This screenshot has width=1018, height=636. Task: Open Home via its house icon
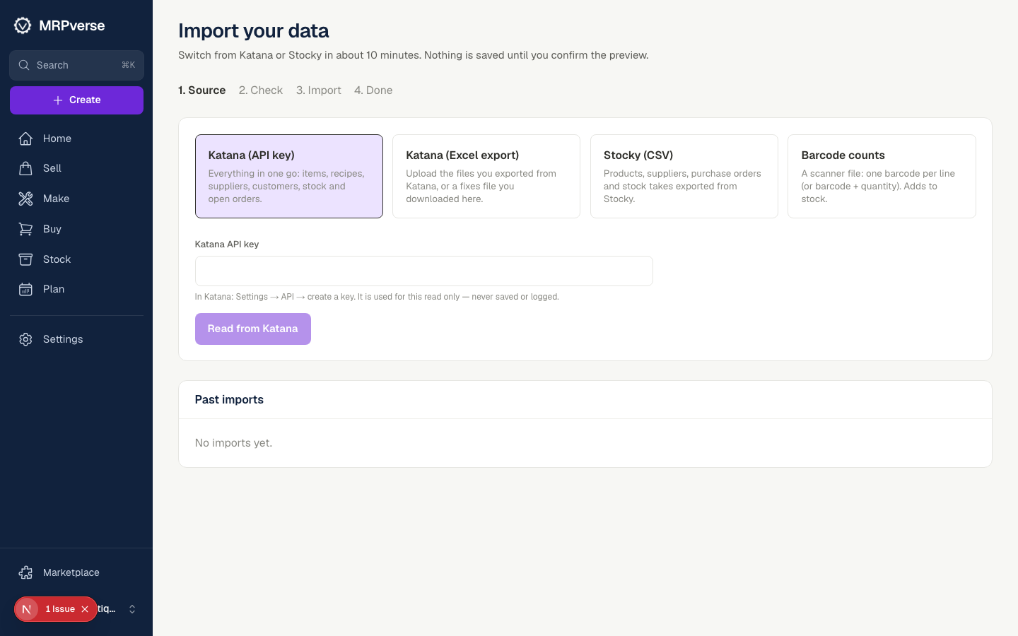25,139
